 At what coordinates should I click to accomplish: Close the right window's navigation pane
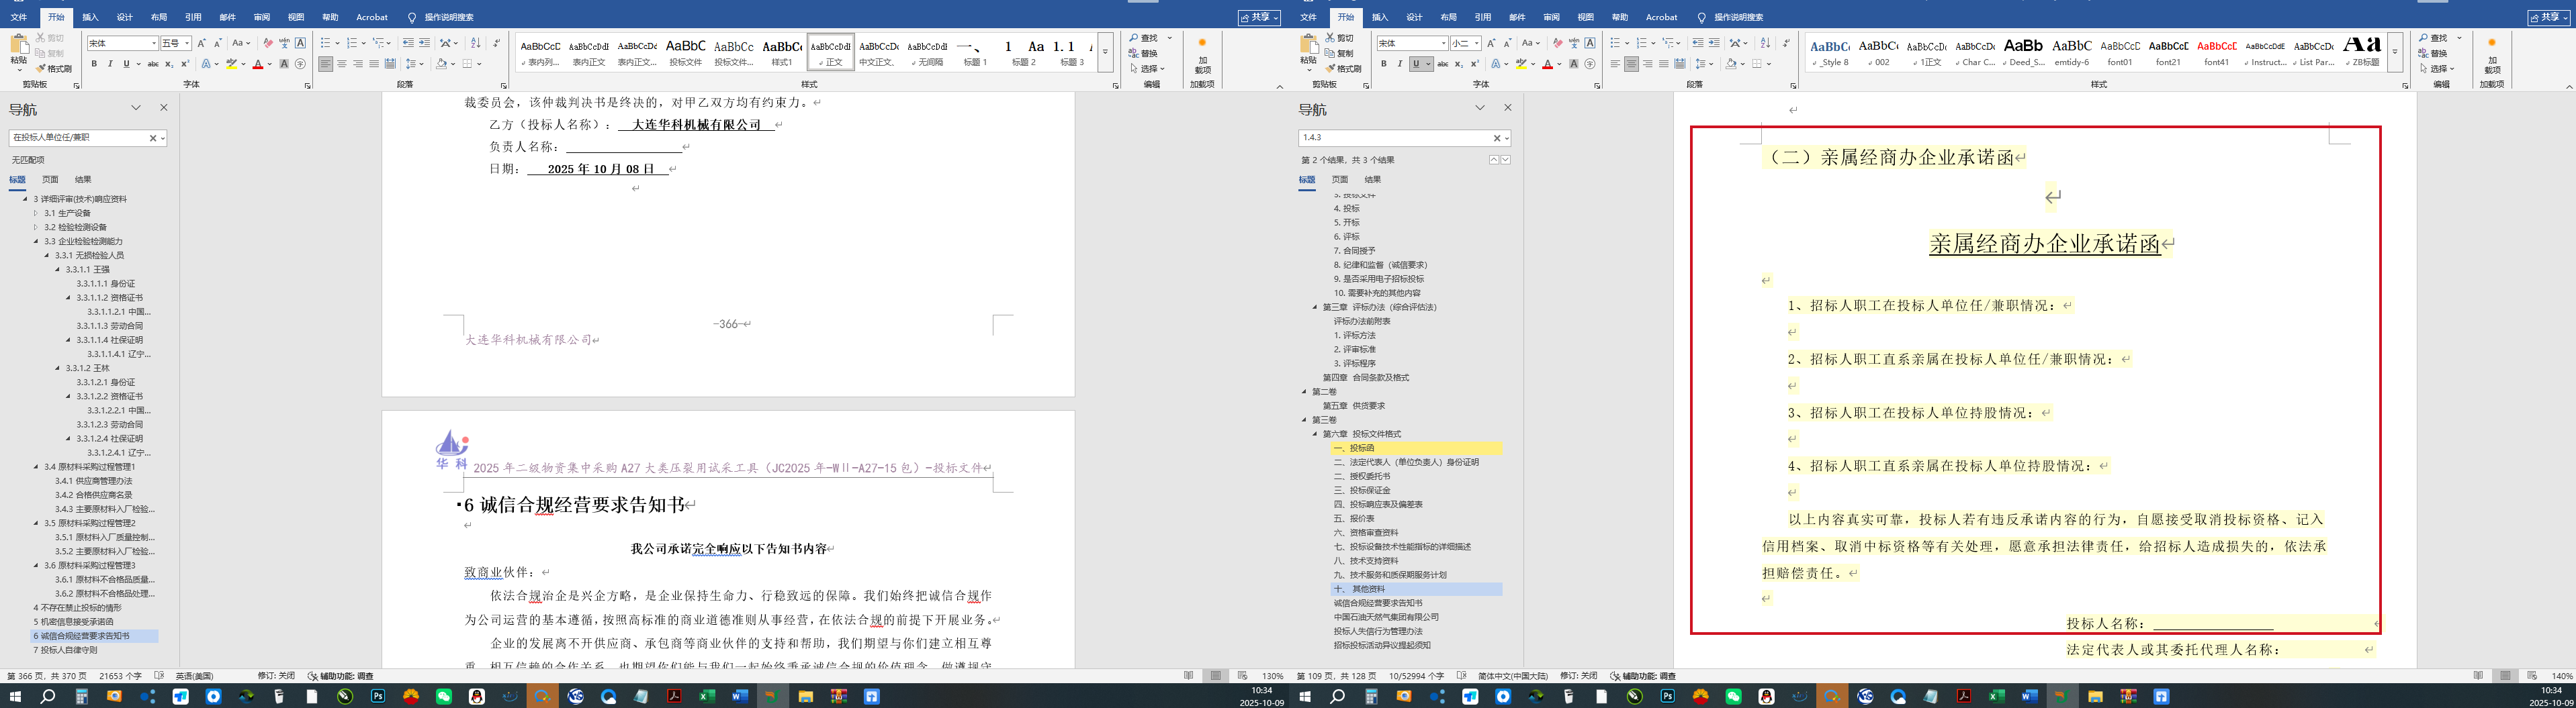point(1507,108)
